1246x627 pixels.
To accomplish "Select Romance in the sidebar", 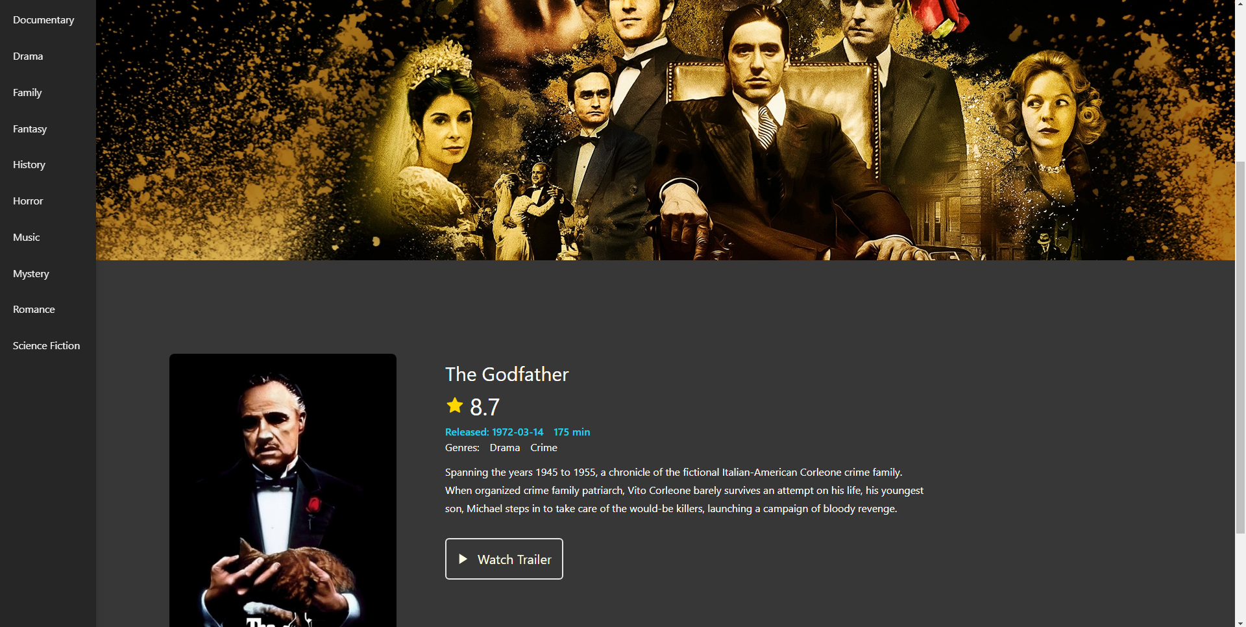I will click(x=34, y=310).
